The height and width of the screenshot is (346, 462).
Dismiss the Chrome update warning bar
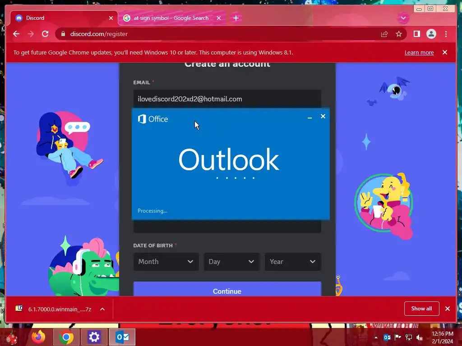point(445,52)
